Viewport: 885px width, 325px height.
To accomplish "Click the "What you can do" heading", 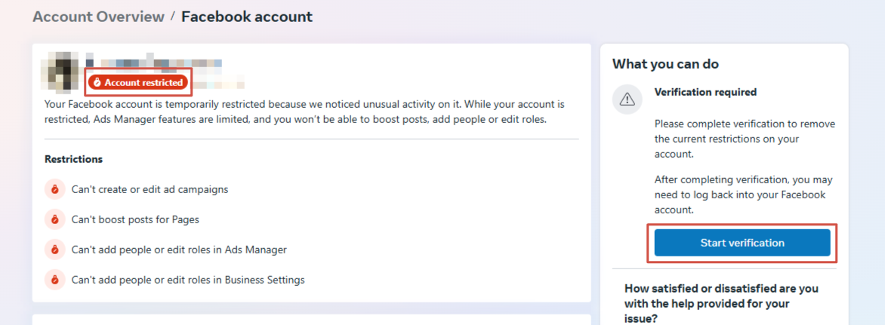I will tap(665, 64).
